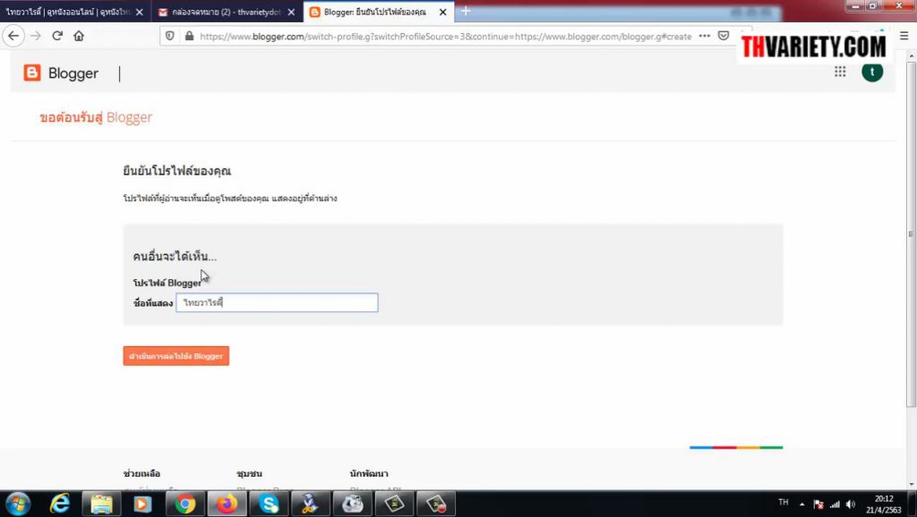Select the Blogger profile confirmation tab
The height and width of the screenshot is (517, 917).
(379, 12)
